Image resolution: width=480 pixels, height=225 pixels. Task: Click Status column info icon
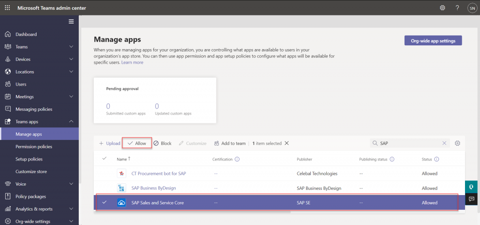[437, 160]
